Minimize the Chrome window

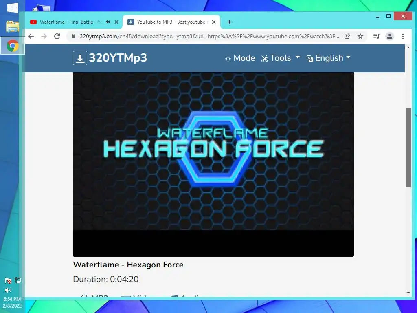point(377,16)
